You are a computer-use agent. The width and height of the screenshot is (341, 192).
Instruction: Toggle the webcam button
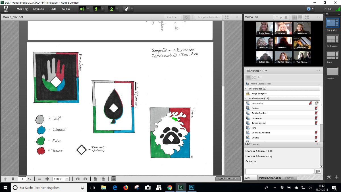pos(111,9)
